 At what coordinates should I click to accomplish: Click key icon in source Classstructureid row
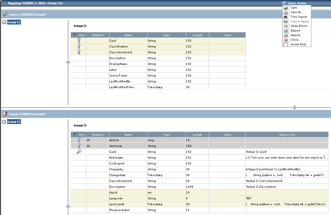point(79,52)
